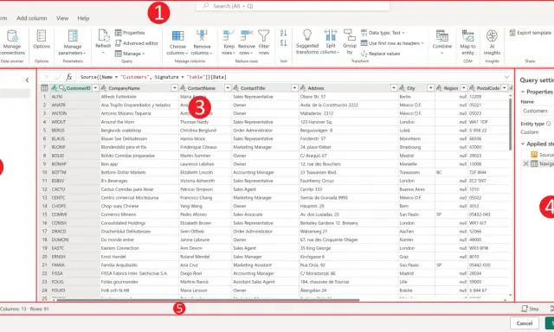Open the View tab

pos(62,18)
